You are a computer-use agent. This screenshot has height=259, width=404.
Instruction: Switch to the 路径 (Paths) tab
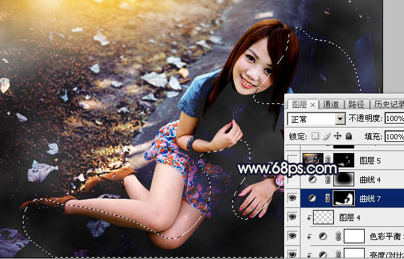tap(356, 104)
